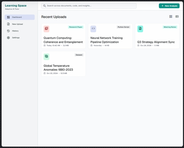184x148 pixels.
Task: Click calendar icon beside Yesterday
Action: [91, 45]
